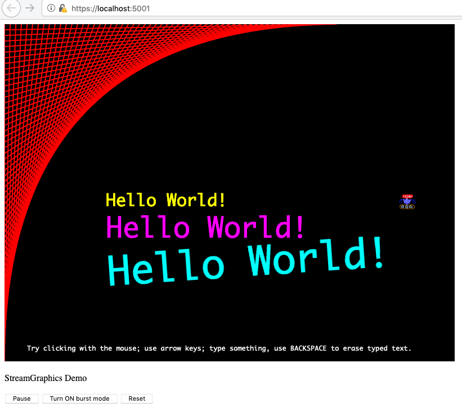Click Pause then observe frozen canvas

click(x=21, y=398)
